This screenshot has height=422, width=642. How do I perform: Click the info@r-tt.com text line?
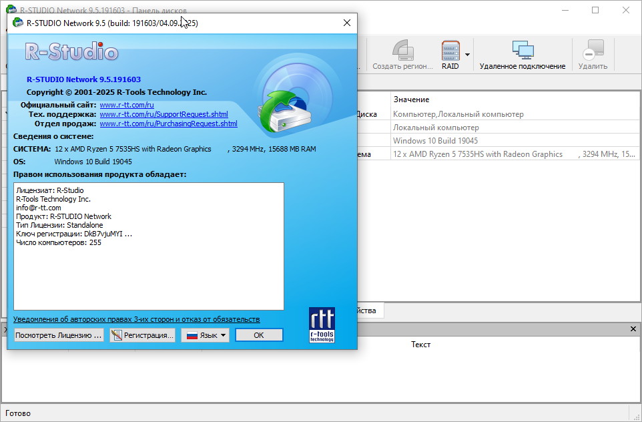[x=39, y=208]
